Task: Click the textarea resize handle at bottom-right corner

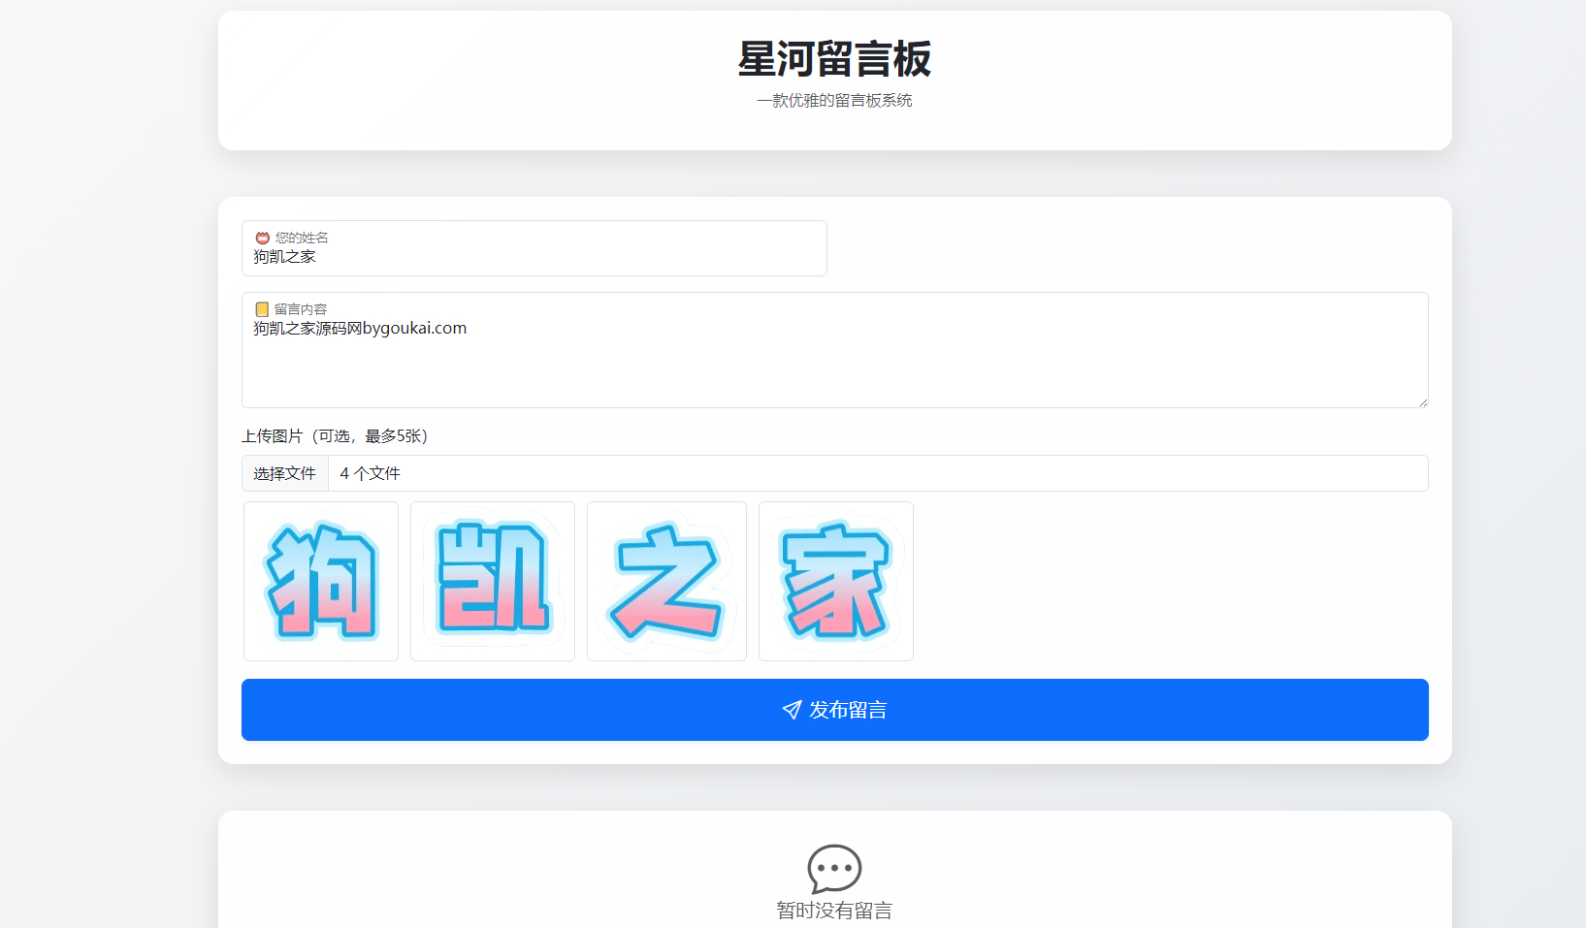Action: click(x=1422, y=403)
